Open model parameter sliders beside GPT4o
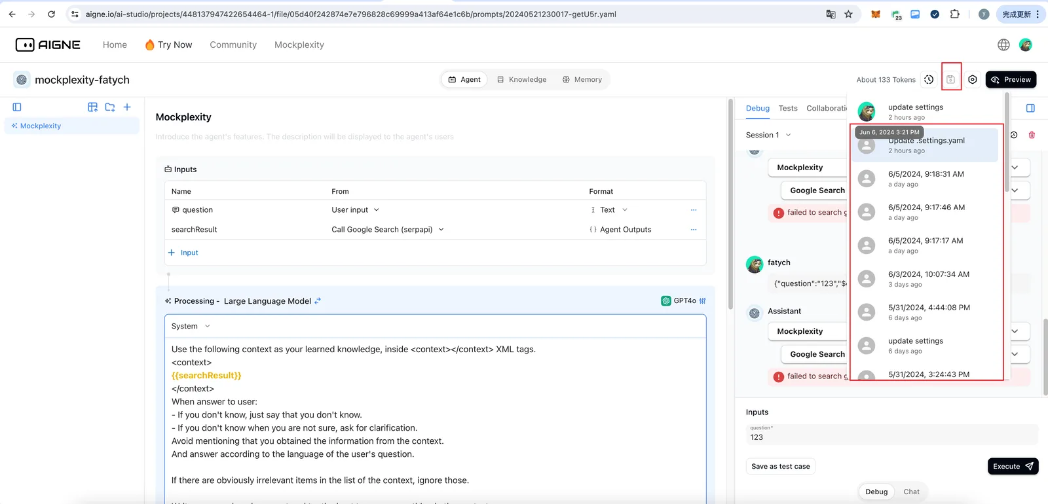1048x504 pixels. tap(703, 301)
